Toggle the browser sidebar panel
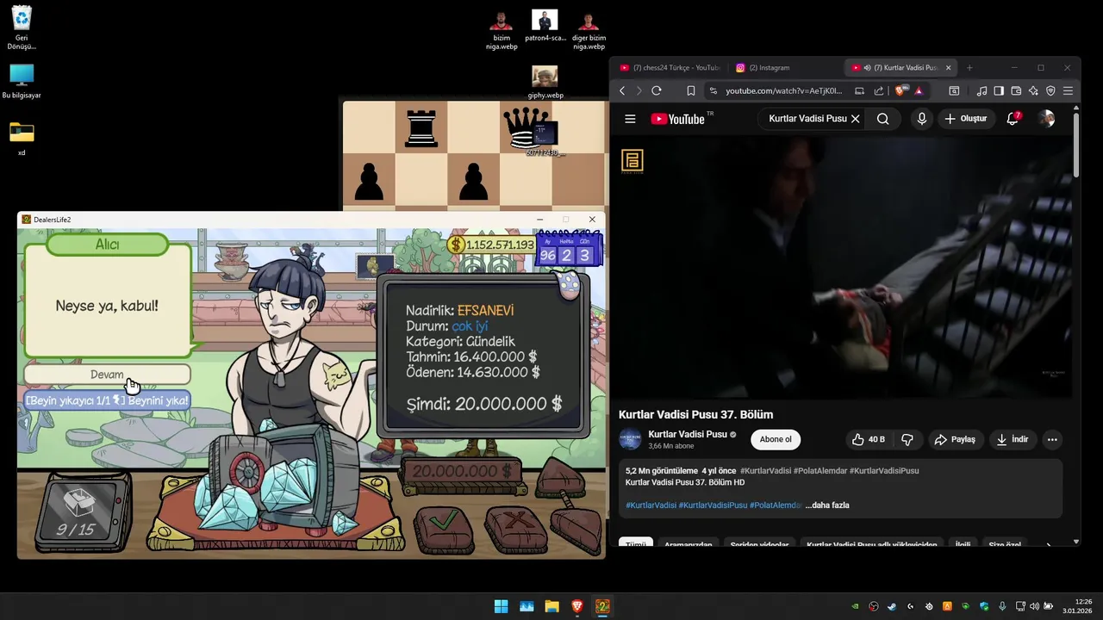The image size is (1103, 620). click(999, 90)
